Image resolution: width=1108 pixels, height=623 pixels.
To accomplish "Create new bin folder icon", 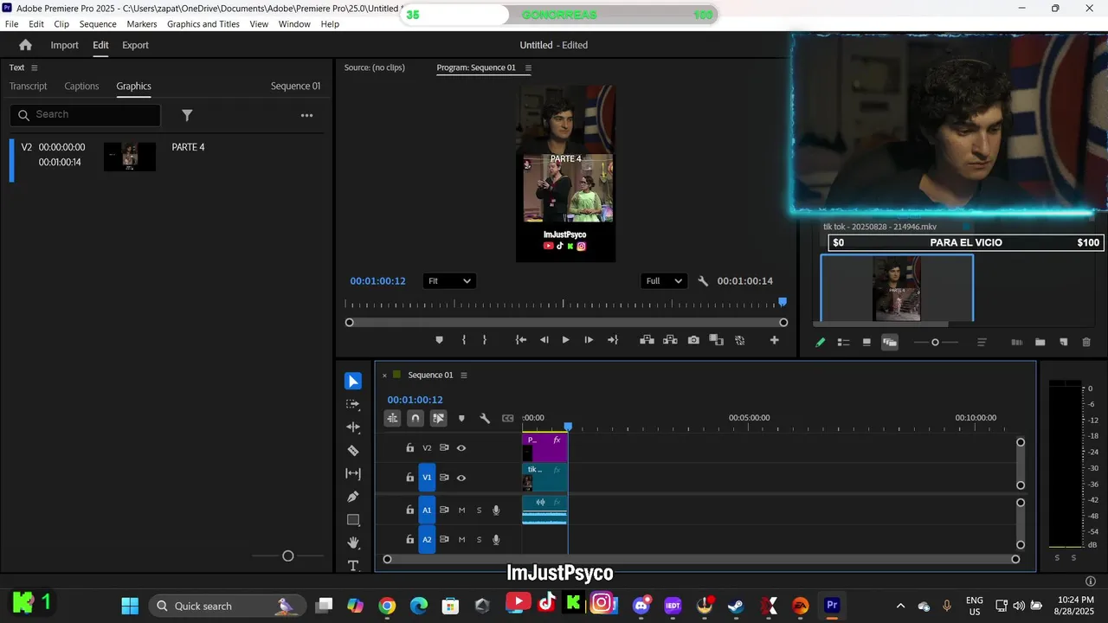I will pos(1040,343).
